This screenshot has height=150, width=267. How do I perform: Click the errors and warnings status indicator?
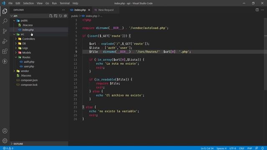pyautogui.click(x=8, y=148)
